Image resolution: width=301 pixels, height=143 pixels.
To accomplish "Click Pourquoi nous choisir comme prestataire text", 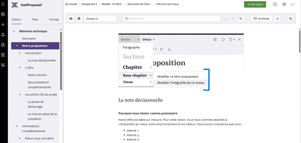I will (148, 113).
